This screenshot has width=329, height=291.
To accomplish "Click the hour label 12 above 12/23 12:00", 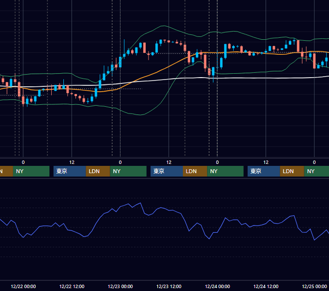I will tap(169, 162).
